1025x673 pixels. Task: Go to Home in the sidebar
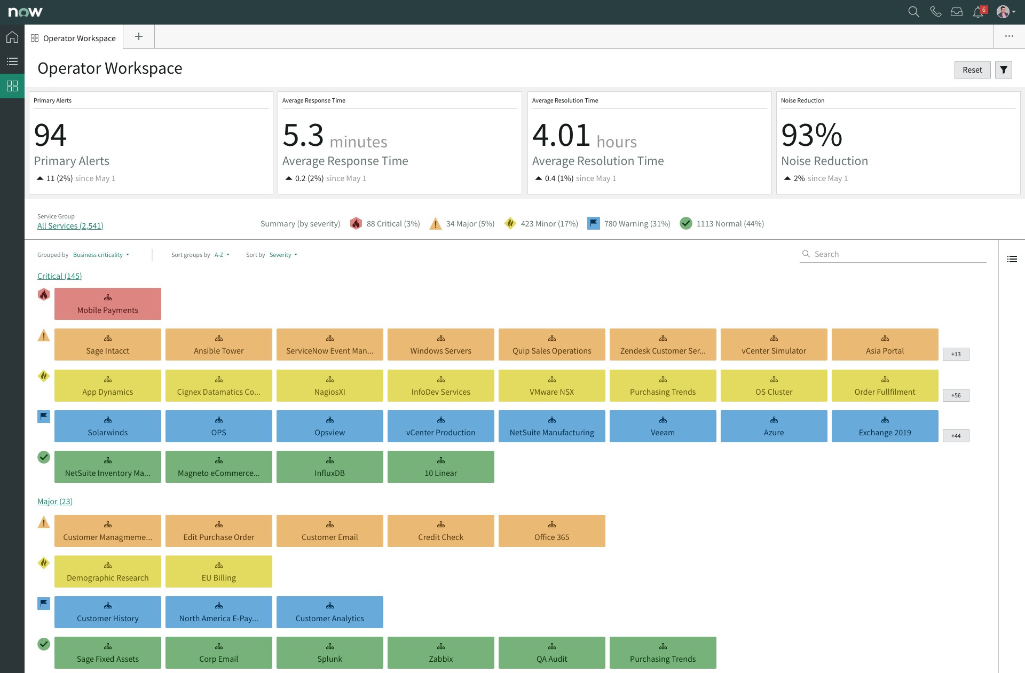(x=12, y=37)
